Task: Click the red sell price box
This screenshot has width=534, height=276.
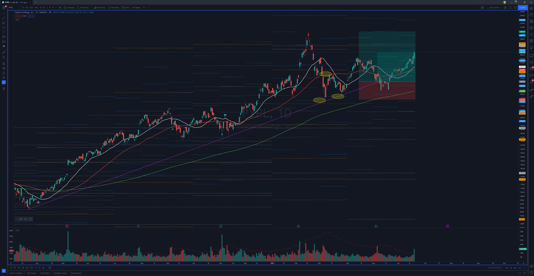Action: point(18,16)
